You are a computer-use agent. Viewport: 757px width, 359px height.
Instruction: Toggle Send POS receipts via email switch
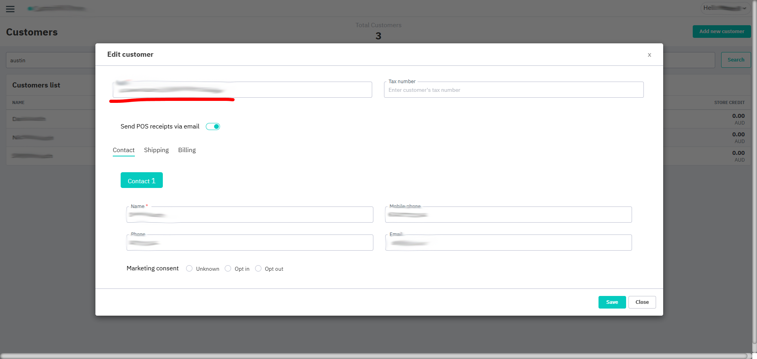[213, 126]
